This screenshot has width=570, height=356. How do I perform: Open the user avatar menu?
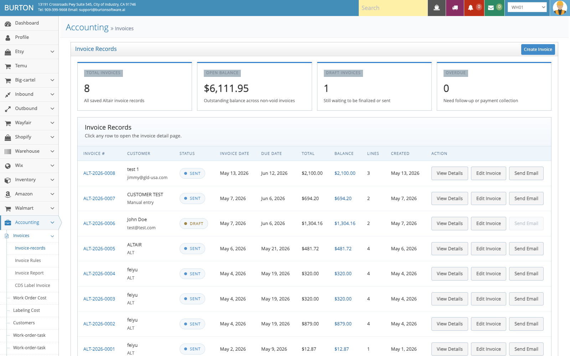(x=560, y=8)
